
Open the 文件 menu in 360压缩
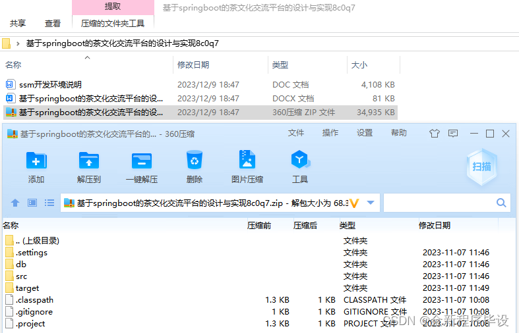pos(296,133)
